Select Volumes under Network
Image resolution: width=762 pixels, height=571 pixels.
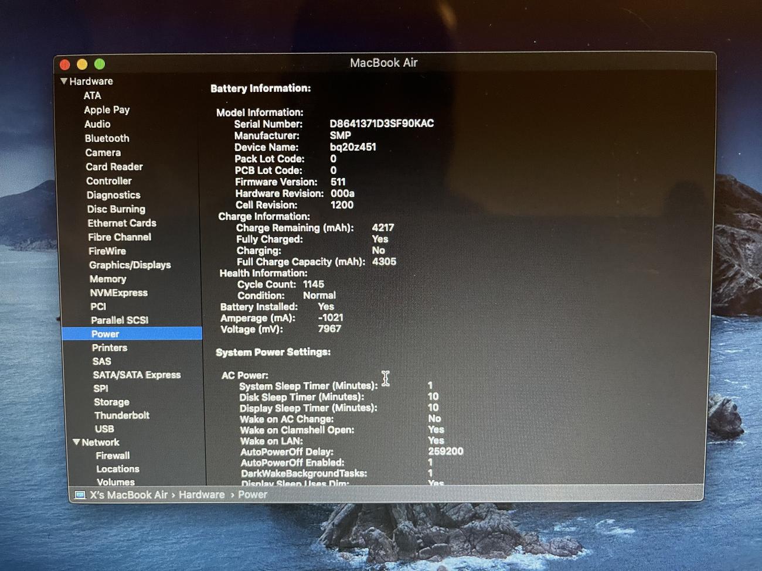(x=115, y=482)
